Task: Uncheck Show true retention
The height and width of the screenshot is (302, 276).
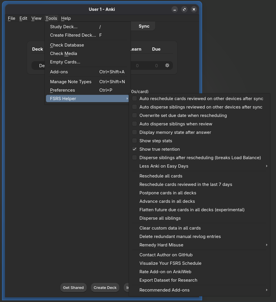Action: pyautogui.click(x=135, y=149)
